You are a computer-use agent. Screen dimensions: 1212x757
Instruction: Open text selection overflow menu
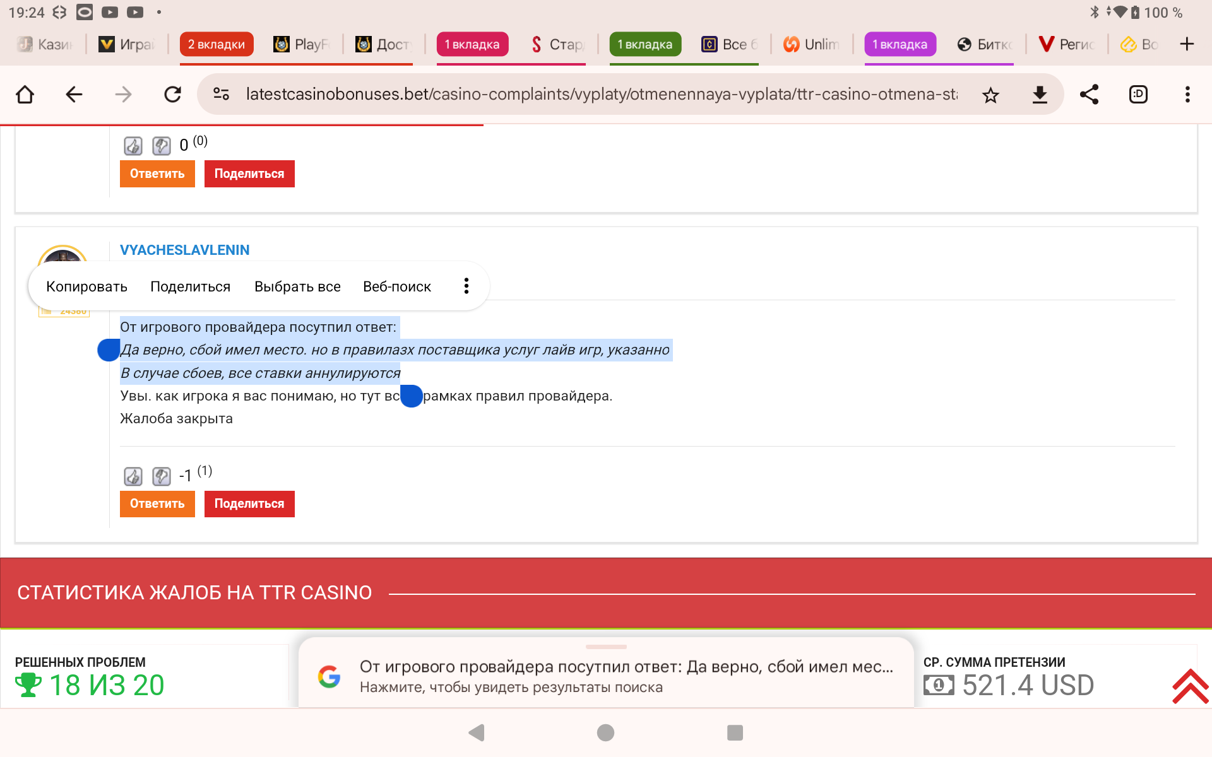466,286
